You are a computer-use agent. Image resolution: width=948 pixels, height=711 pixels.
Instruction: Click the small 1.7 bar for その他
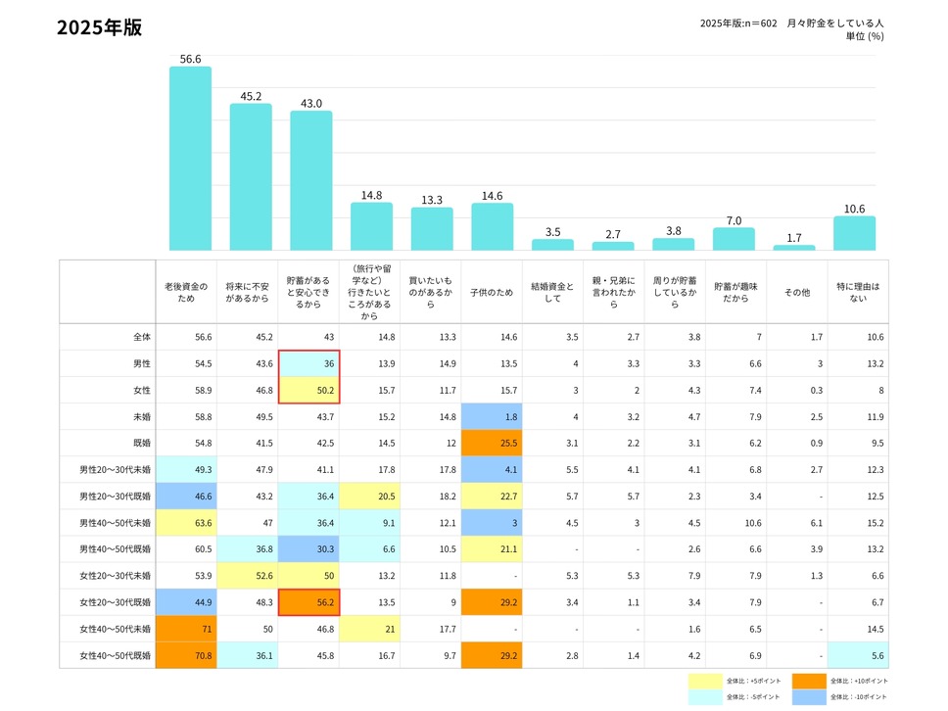793,248
